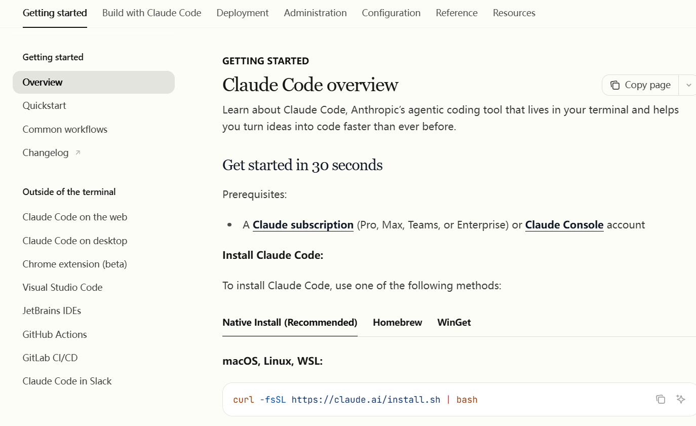Open Chrome extension (beta) page
The image size is (696, 426).
click(74, 264)
